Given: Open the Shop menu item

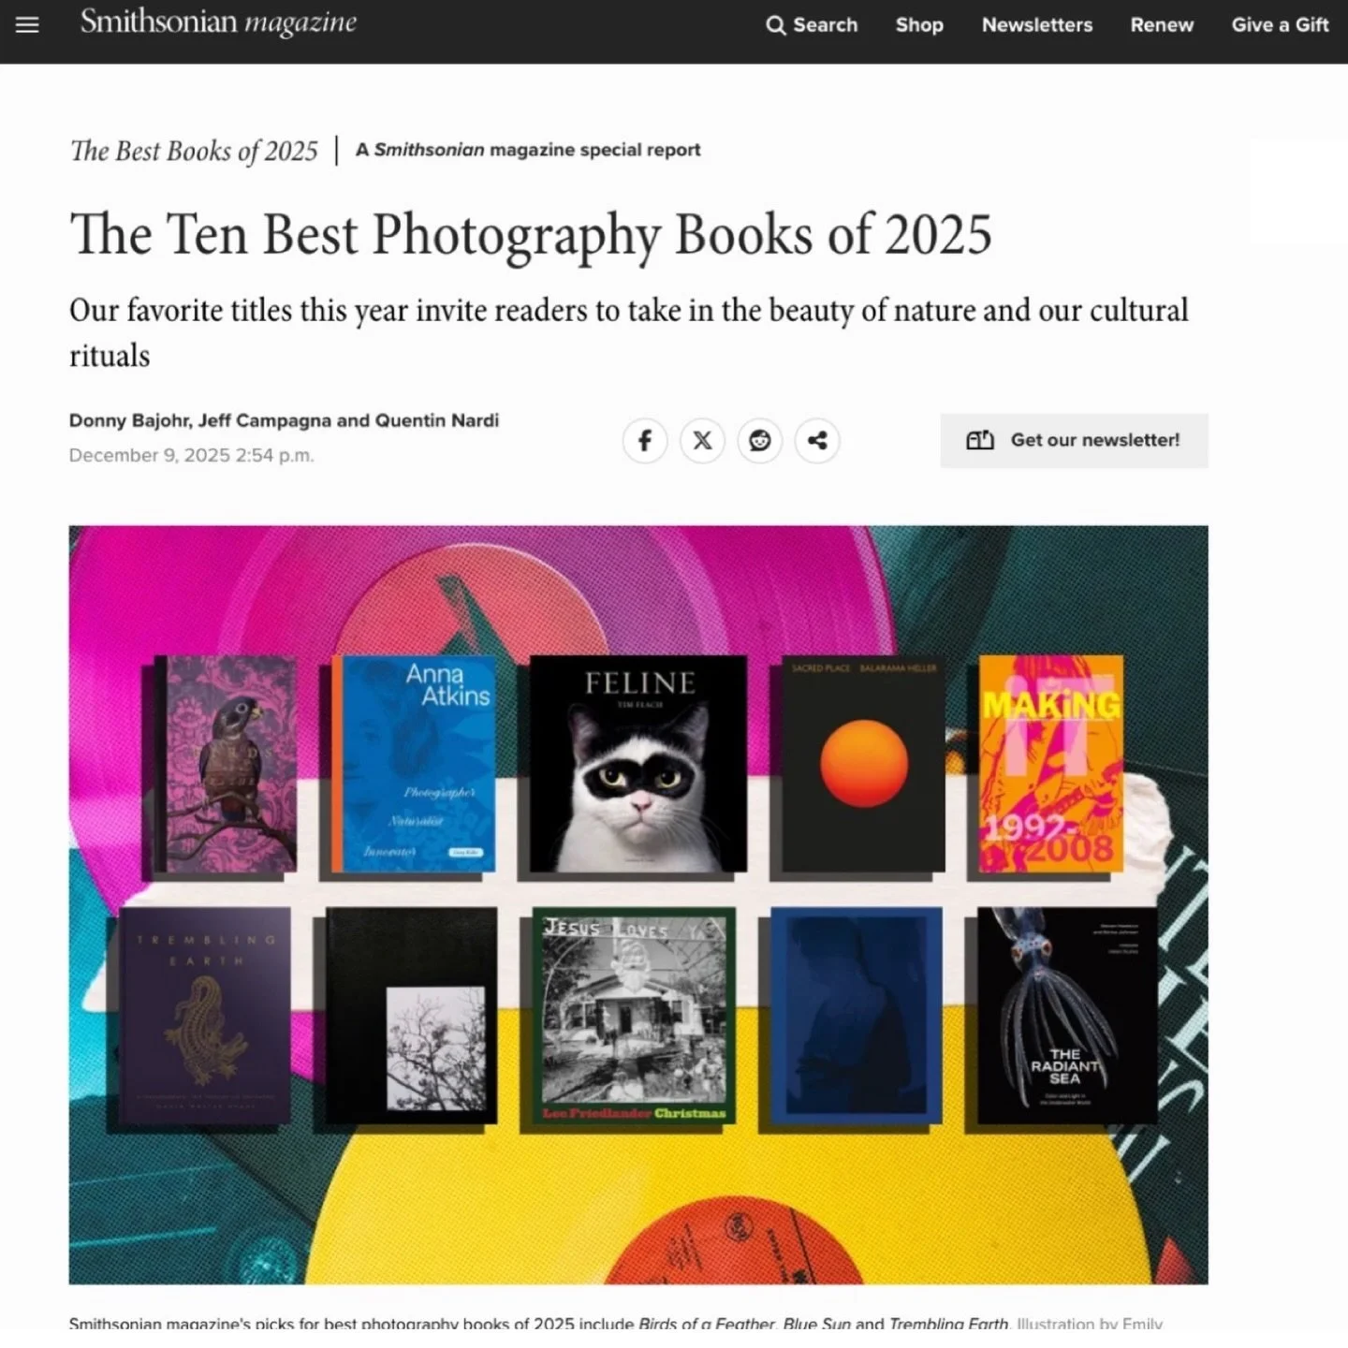Looking at the screenshot, I should point(919,25).
